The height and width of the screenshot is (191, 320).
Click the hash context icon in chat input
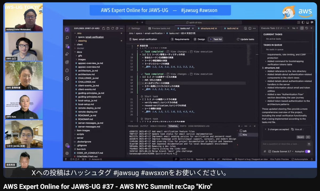tap(265, 151)
